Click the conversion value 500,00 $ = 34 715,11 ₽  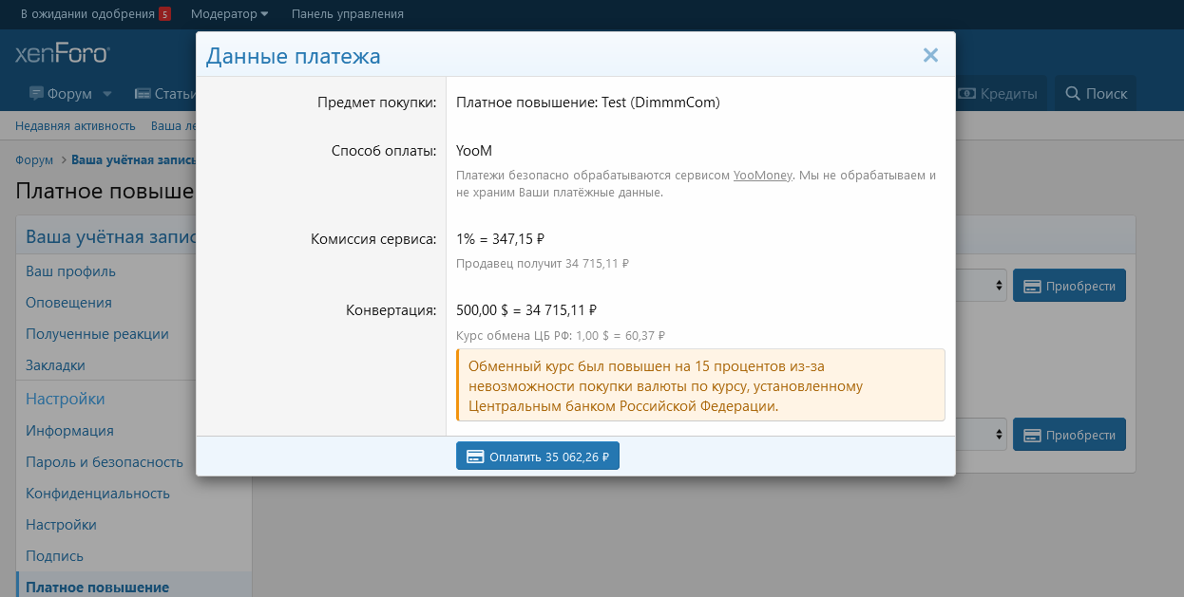point(526,309)
